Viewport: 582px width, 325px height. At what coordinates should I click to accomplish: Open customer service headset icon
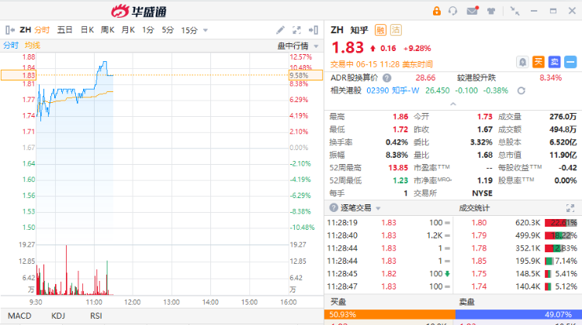click(x=453, y=11)
